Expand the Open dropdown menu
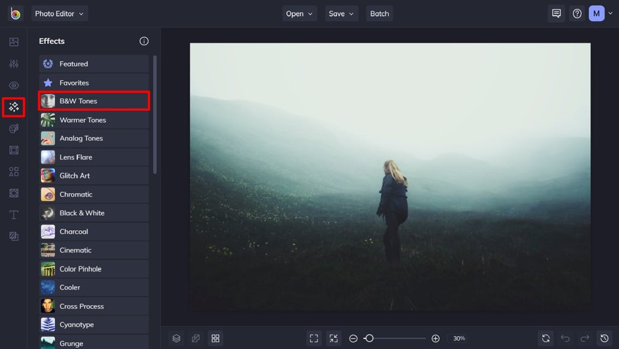 [x=299, y=13]
